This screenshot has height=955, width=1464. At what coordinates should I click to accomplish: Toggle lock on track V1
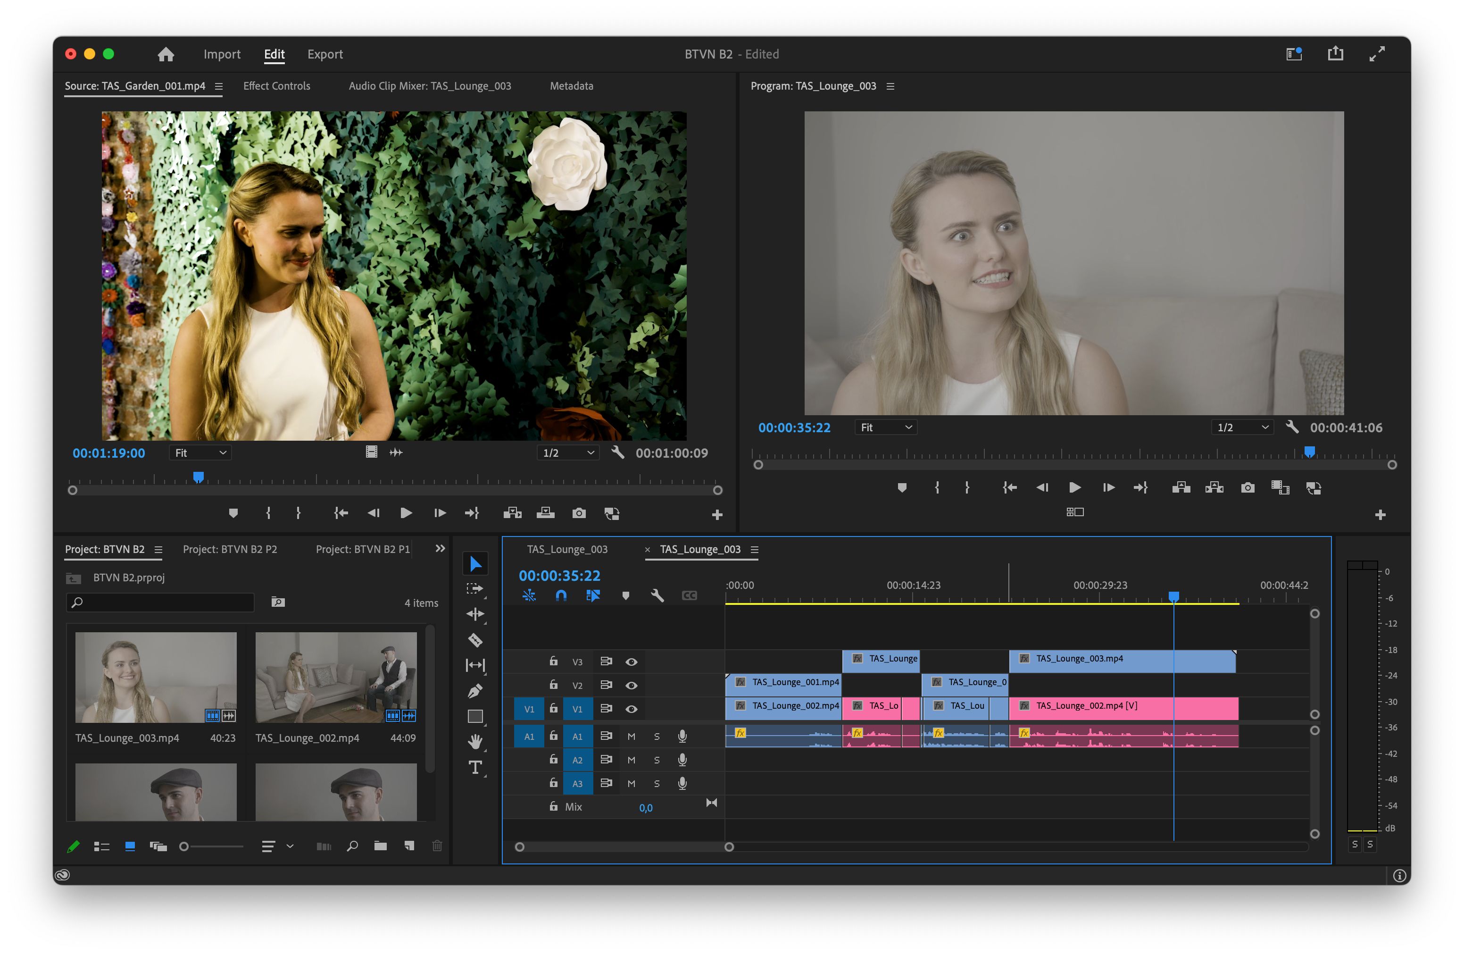(x=554, y=708)
